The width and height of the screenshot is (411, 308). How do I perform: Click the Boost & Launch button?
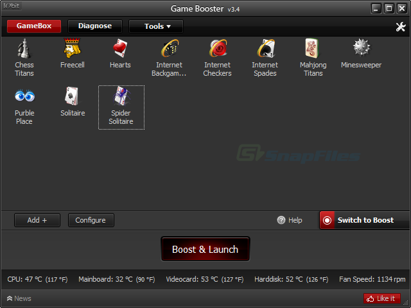(205, 249)
